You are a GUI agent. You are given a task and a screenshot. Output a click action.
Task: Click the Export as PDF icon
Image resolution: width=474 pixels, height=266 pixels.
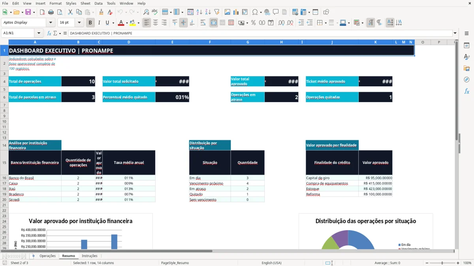point(43,12)
